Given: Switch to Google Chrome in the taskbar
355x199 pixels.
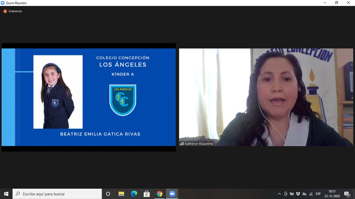Looking at the screenshot, I should click(x=159, y=194).
